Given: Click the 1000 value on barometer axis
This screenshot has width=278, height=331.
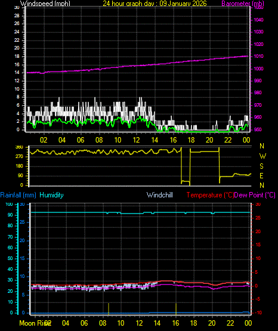Looking at the screenshot, I should coord(258,69).
